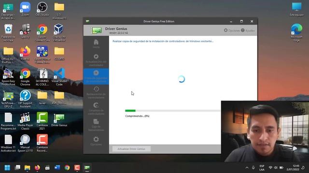Open the Camtasia 2021 desktop shortcut

(42, 121)
